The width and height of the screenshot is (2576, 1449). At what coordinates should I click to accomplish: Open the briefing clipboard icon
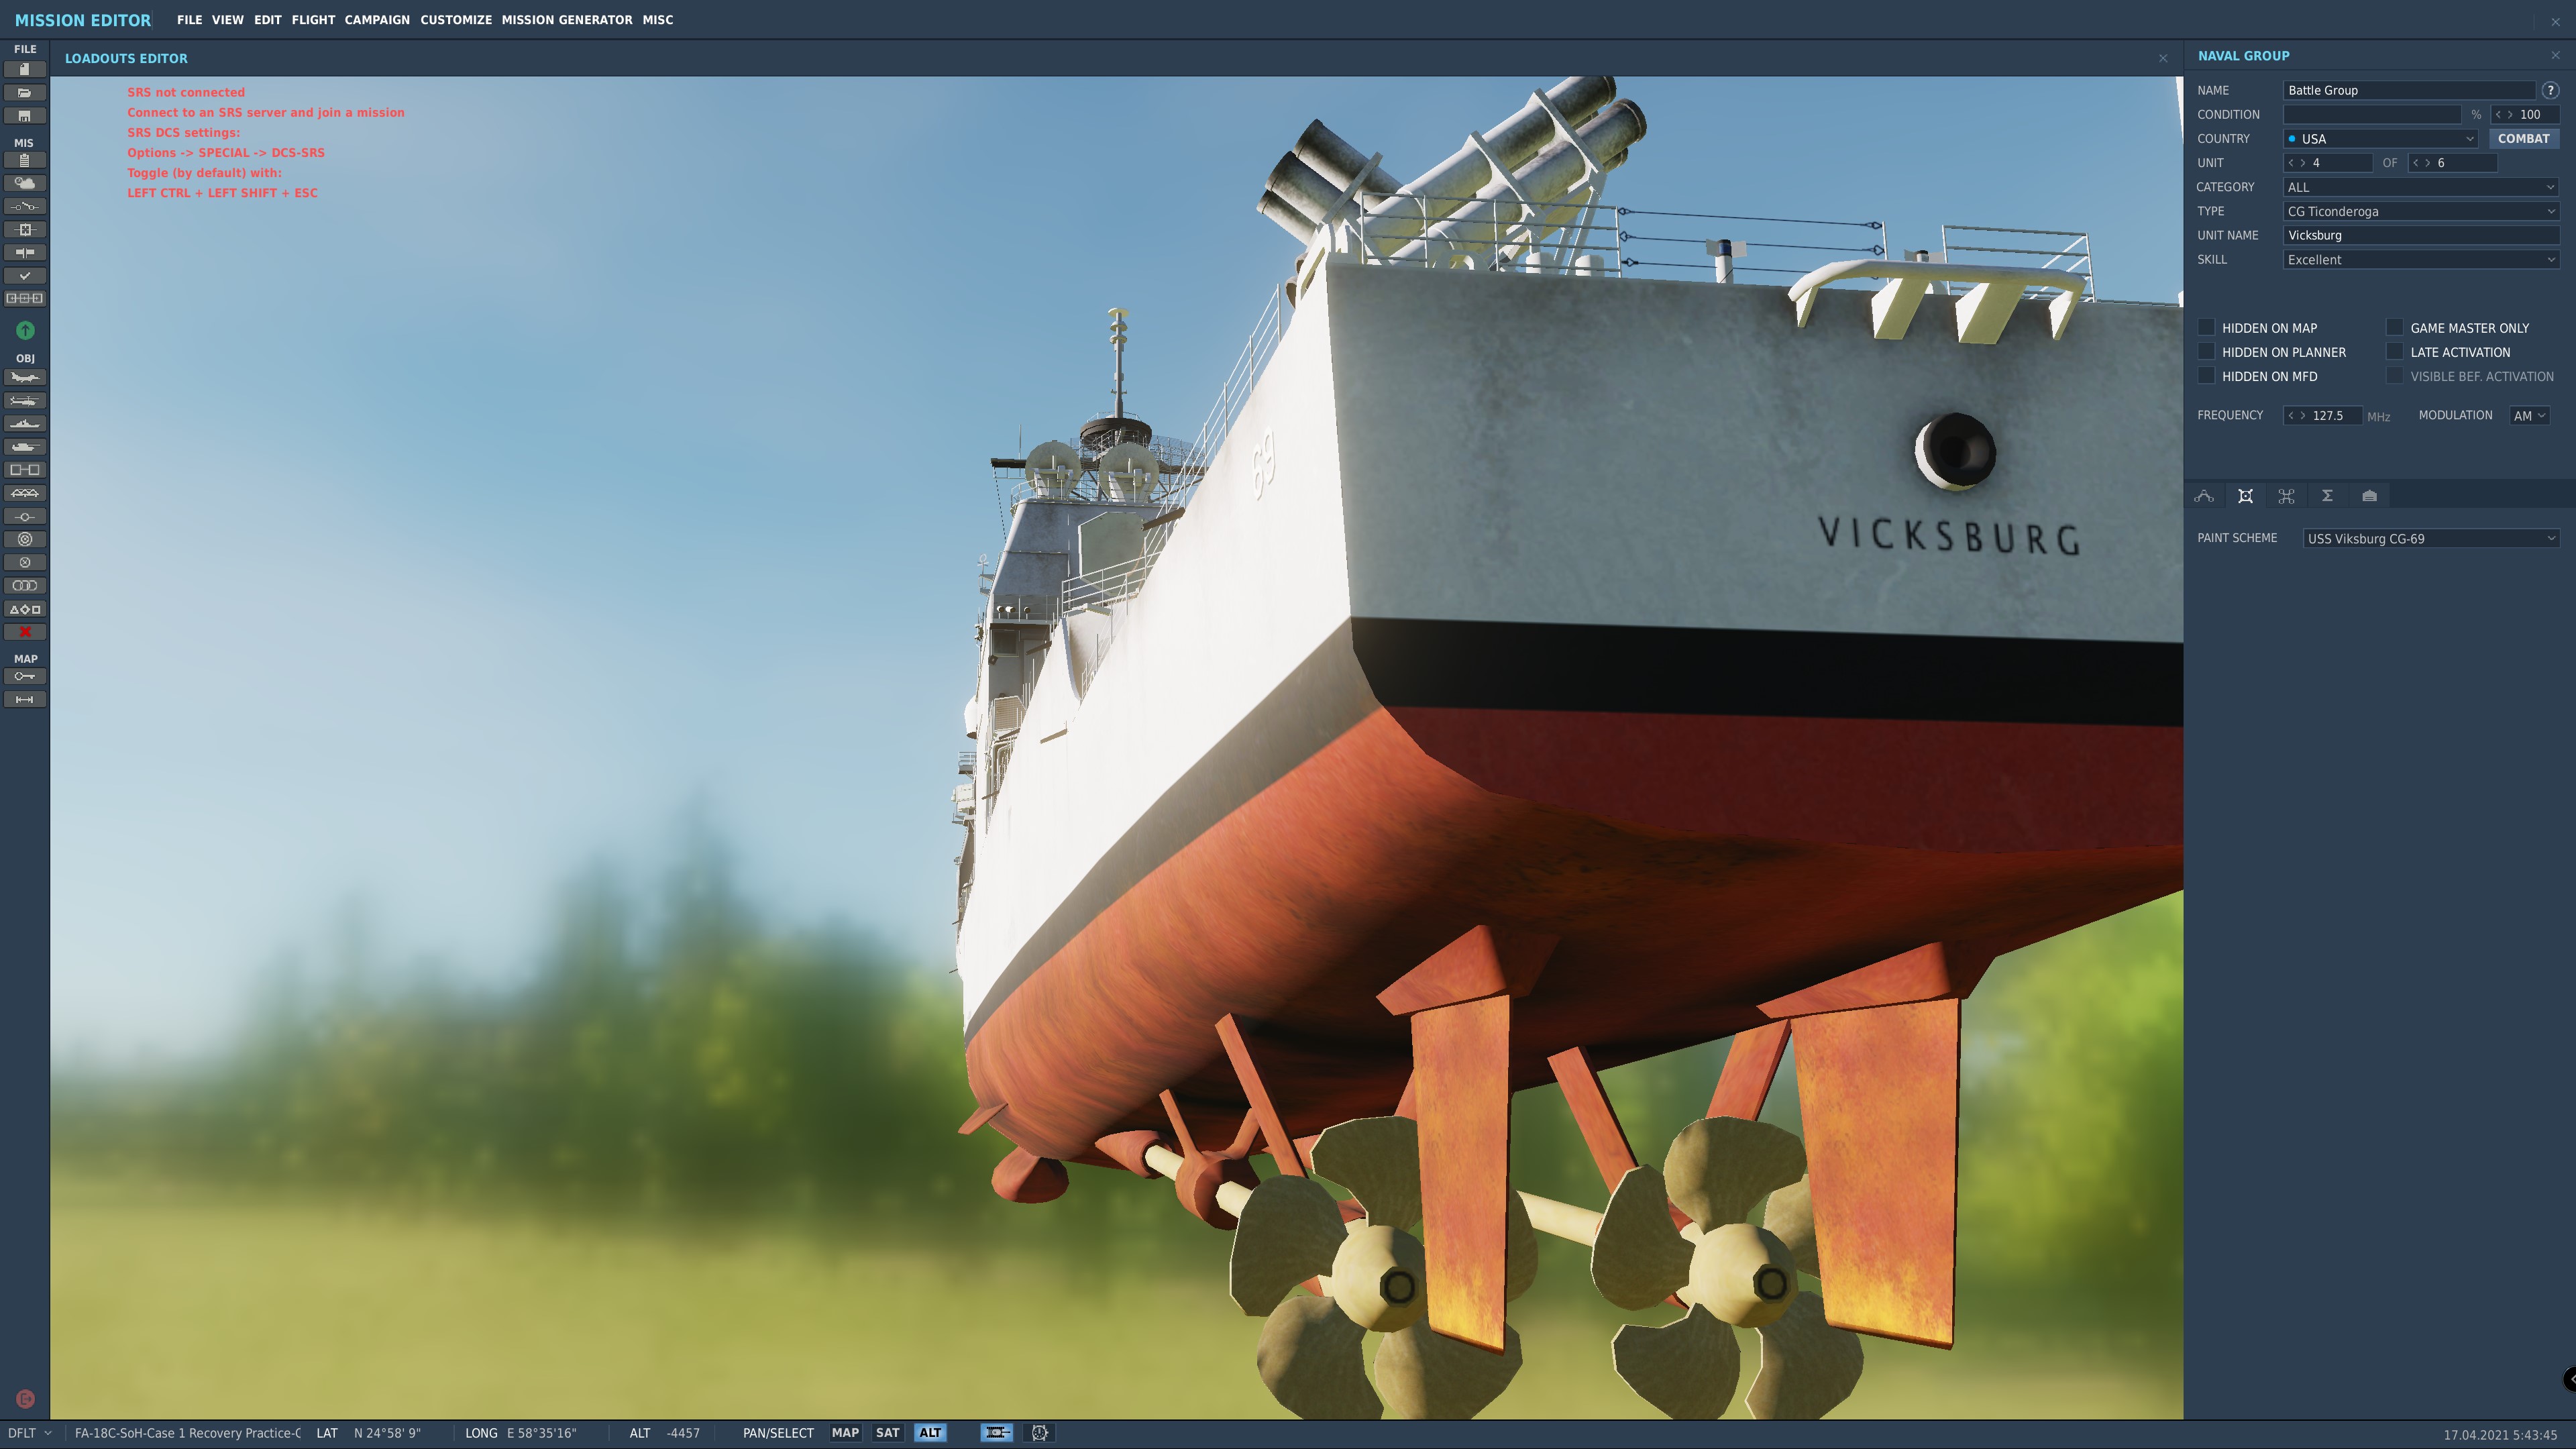click(x=25, y=160)
